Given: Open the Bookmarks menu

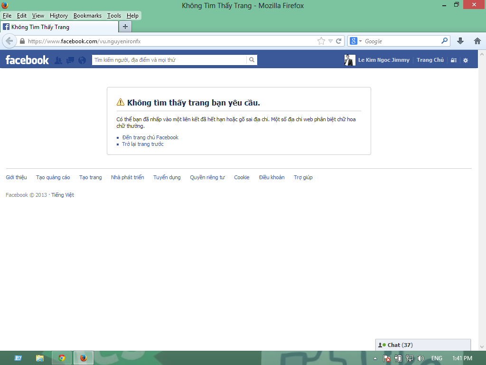Looking at the screenshot, I should click(x=87, y=16).
